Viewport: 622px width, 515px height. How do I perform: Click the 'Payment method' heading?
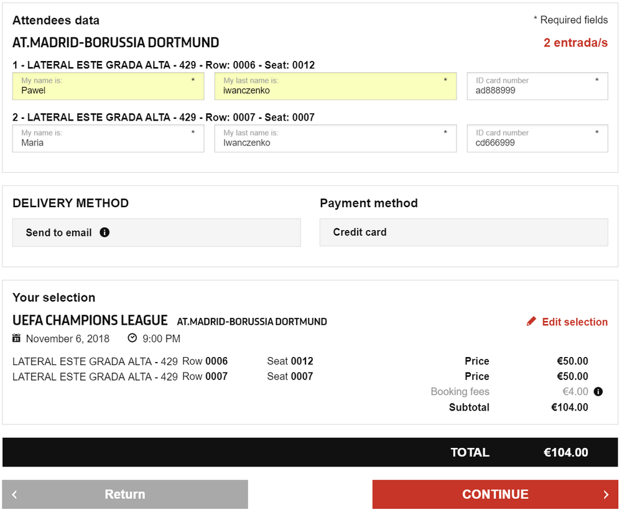(x=369, y=203)
